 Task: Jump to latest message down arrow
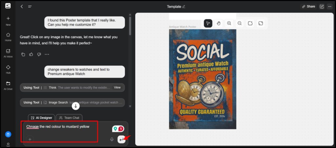pyautogui.click(x=76, y=106)
